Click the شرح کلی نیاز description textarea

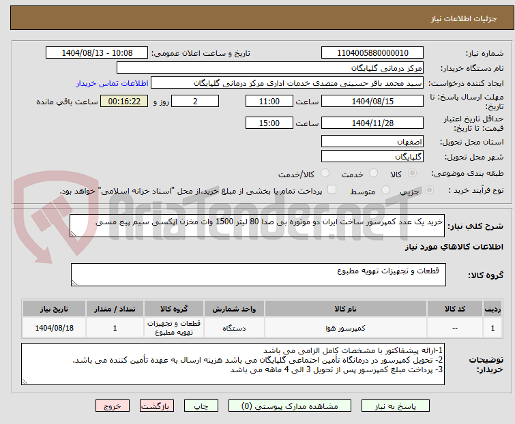click(x=257, y=226)
